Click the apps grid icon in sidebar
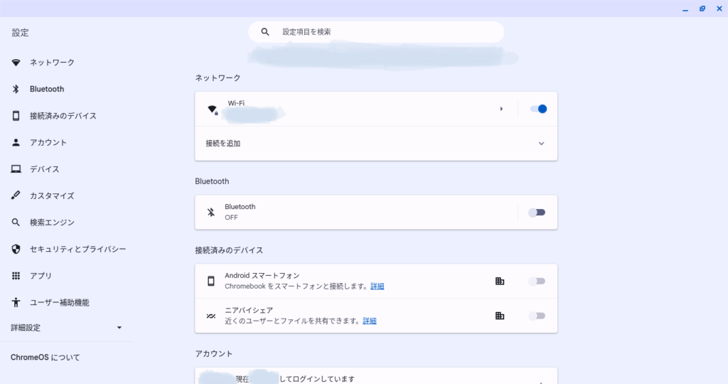The width and height of the screenshot is (728, 384). pyautogui.click(x=16, y=276)
